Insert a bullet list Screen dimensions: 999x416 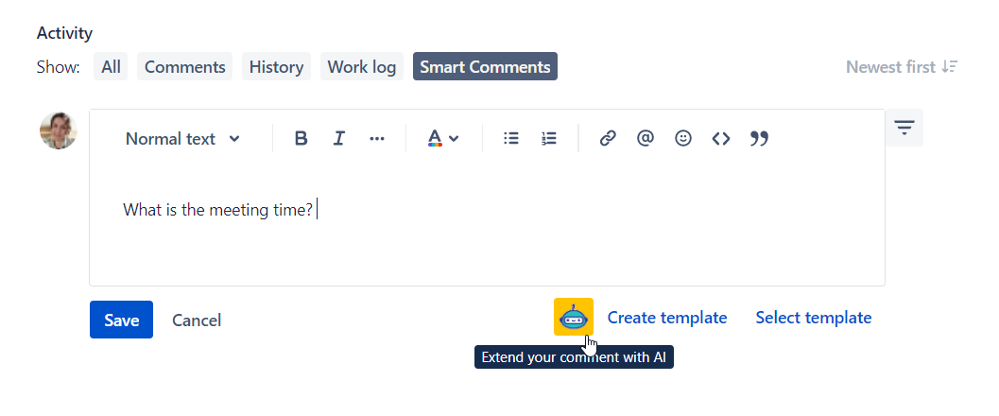tap(511, 139)
